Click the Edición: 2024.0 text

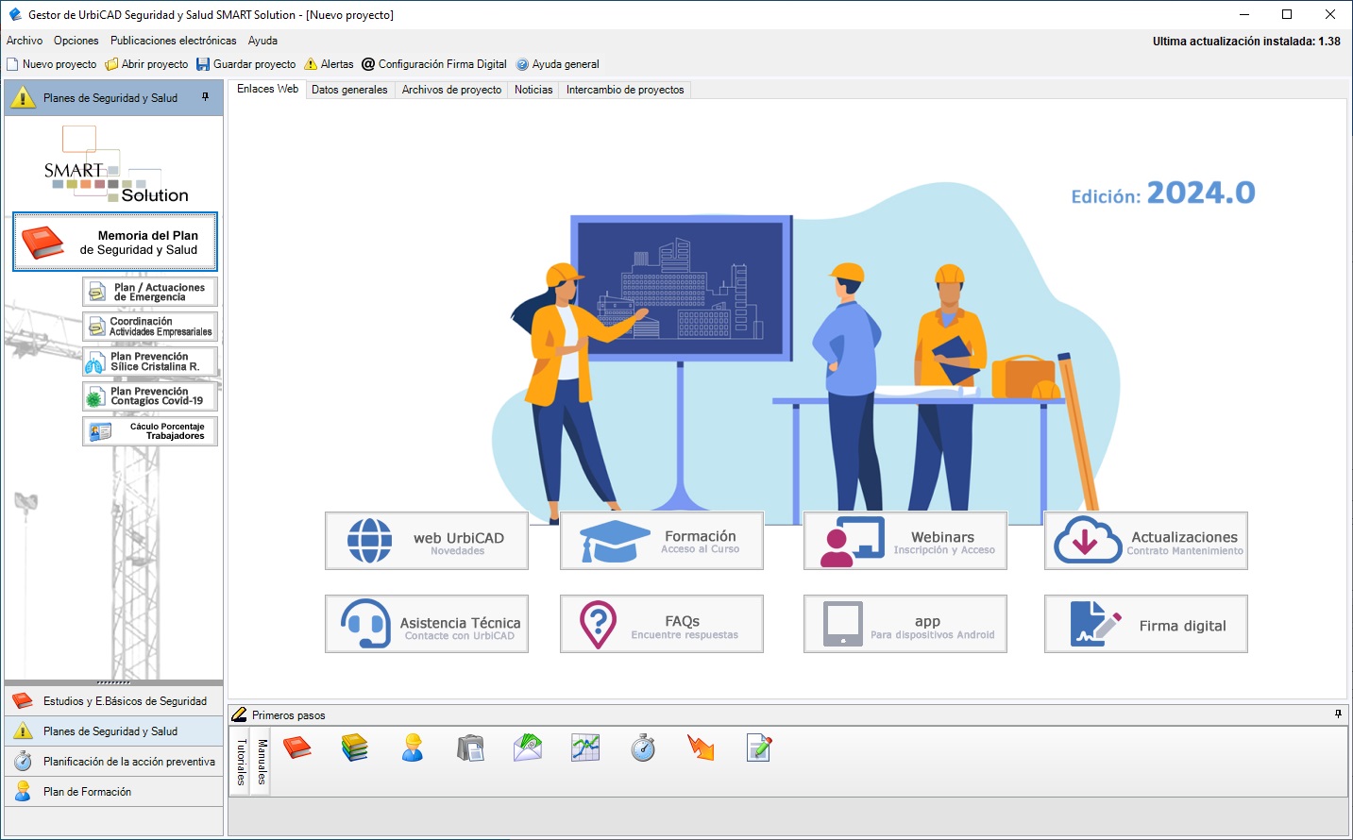pyautogui.click(x=1163, y=193)
